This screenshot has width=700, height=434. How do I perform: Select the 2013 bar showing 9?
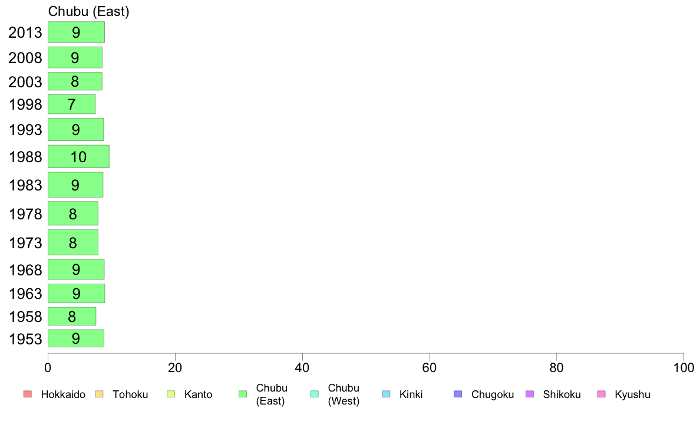pyautogui.click(x=76, y=32)
